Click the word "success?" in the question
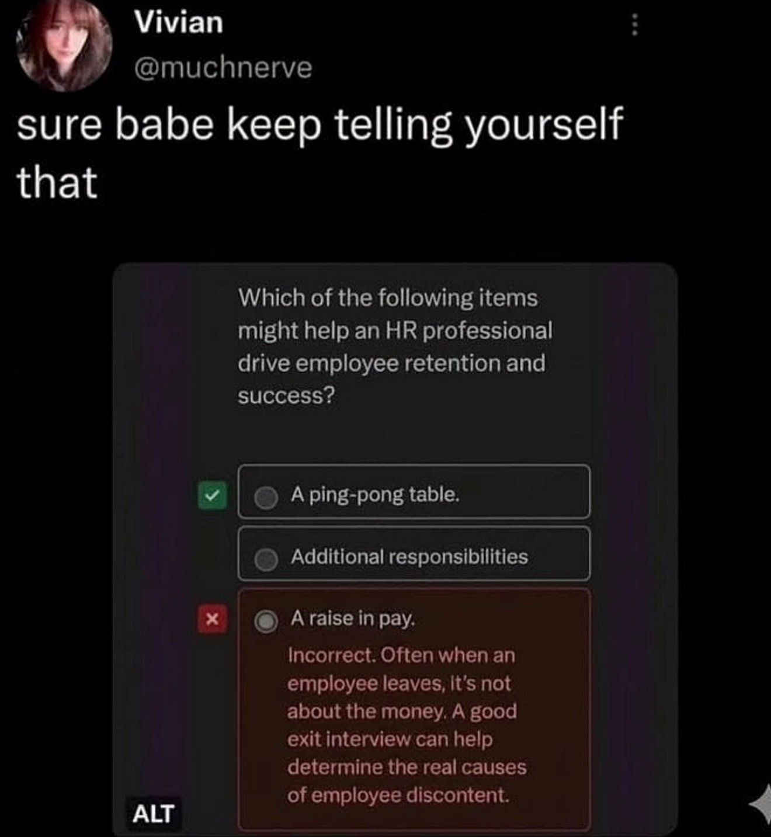771x837 pixels. coord(287,396)
